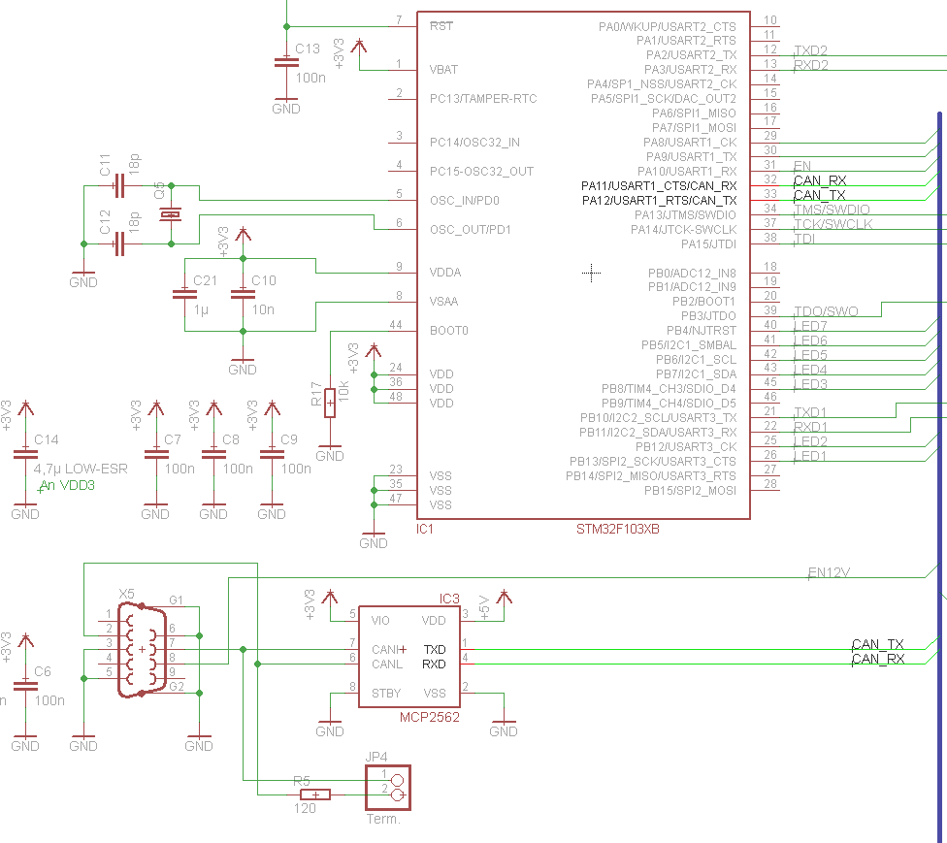Click the GND symbol below C13
This screenshot has height=843, width=947.
pyautogui.click(x=286, y=97)
